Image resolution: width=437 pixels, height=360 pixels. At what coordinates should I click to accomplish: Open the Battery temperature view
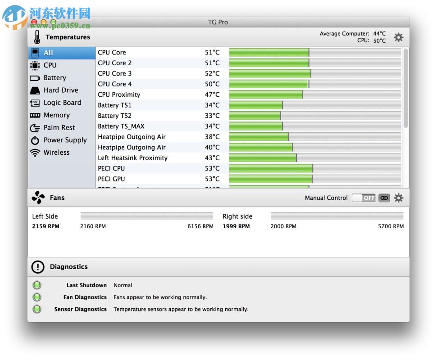click(x=54, y=77)
